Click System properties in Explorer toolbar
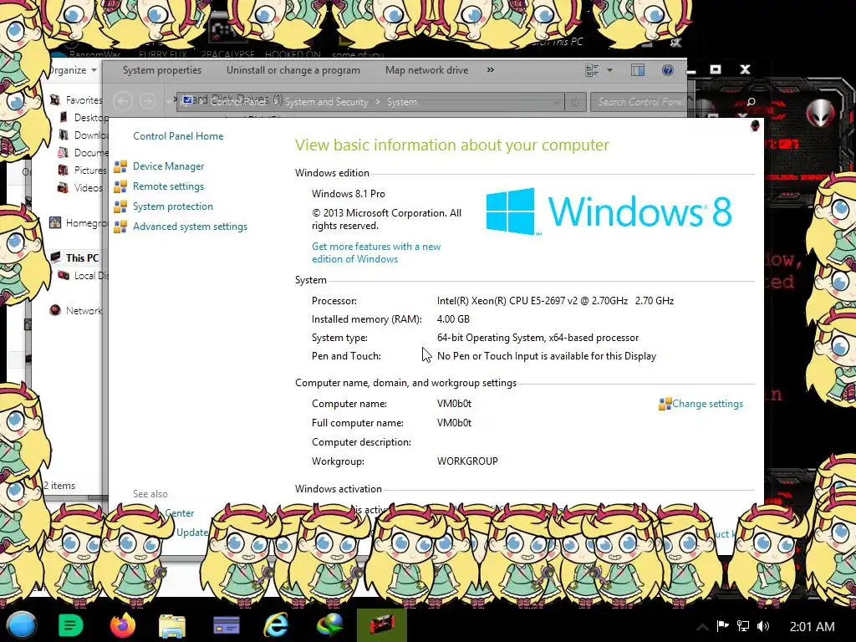The height and width of the screenshot is (642, 856). (x=162, y=70)
